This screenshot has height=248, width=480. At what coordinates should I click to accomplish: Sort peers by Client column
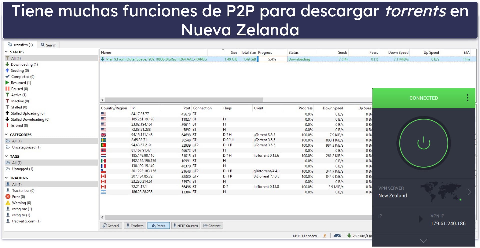(268, 108)
